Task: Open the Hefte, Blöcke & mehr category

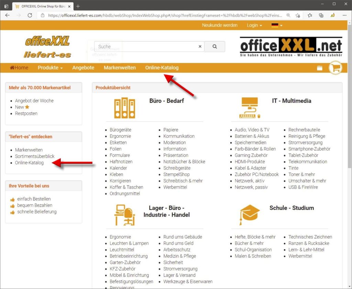Action: coord(255,237)
